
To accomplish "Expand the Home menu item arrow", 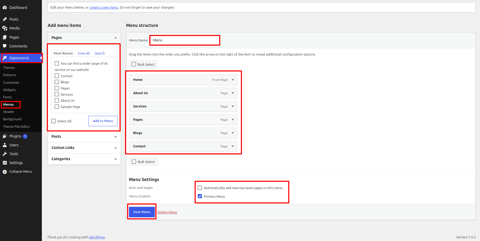I will 233,80.
